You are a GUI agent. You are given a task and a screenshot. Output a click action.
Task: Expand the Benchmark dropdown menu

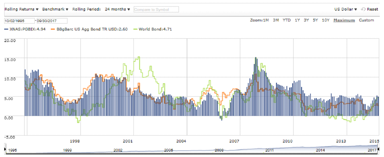[x=55, y=9]
